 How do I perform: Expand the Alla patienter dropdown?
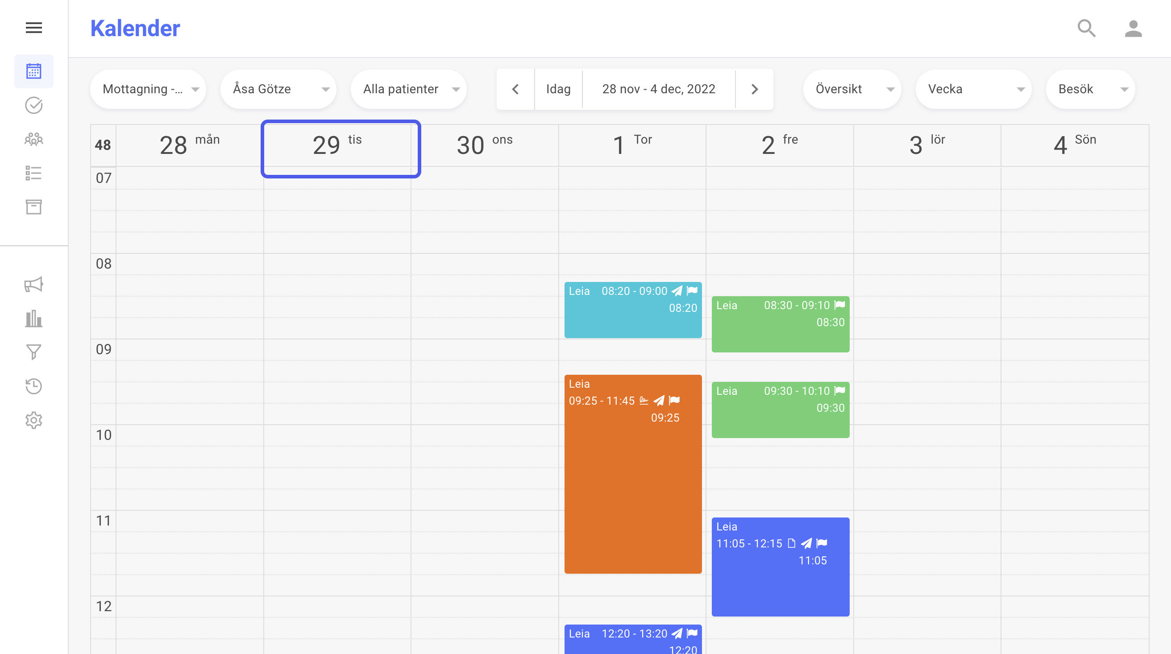408,89
